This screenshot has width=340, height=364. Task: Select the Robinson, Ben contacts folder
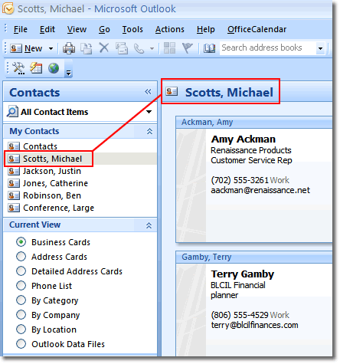point(52,195)
